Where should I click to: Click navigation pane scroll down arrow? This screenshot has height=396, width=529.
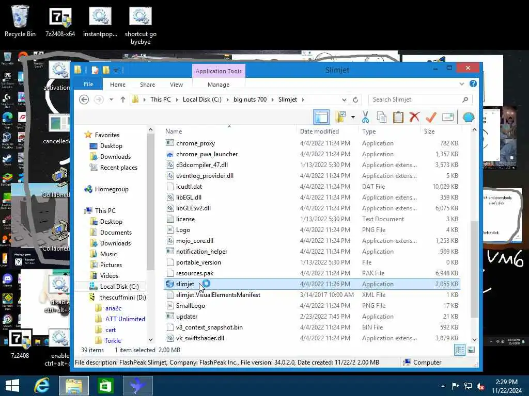pyautogui.click(x=150, y=340)
